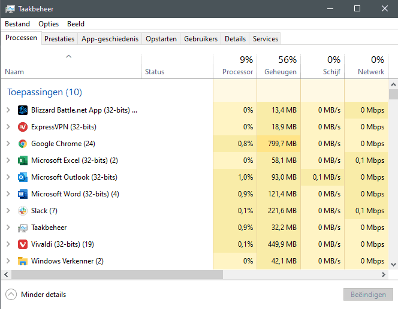
Task: Select the Microsoft Word (32-bits) (4) row name
Action: click(75, 194)
